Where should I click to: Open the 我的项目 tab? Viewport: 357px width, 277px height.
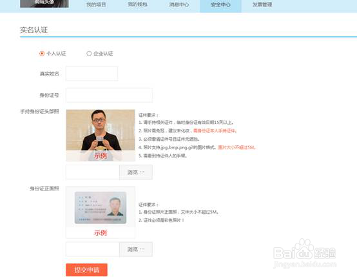click(x=96, y=5)
